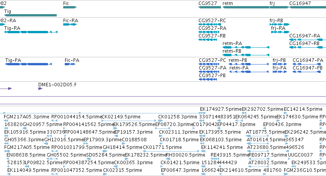
Task: Select the EK105916.5prime EST label
Action: (25, 132)
